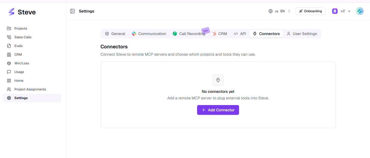The width and height of the screenshot is (370, 158).
Task: Click the plug icon in empty state
Action: pos(218,80)
